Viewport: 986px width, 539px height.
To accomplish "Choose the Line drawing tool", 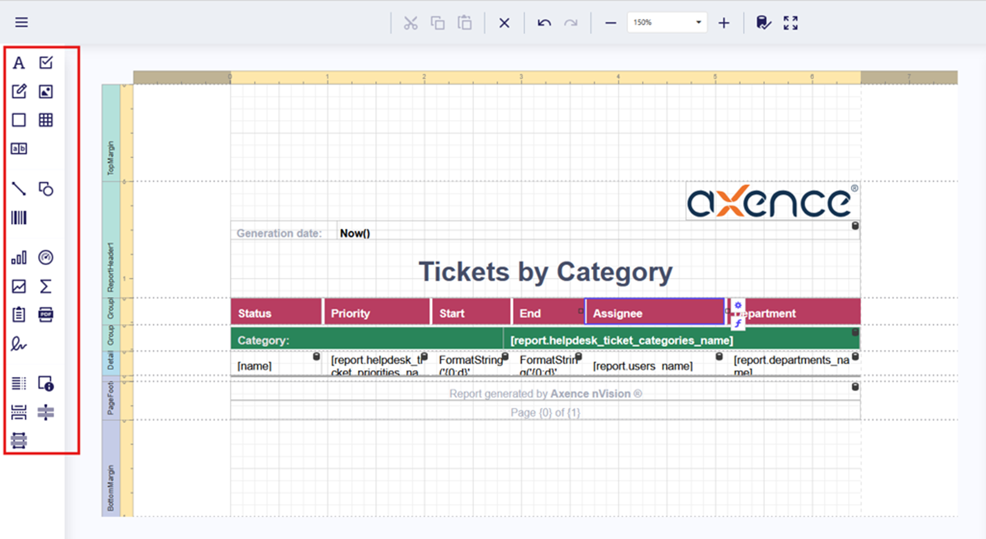I will click(19, 188).
